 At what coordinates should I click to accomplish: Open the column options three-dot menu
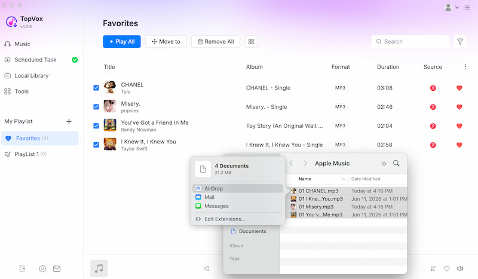click(465, 67)
